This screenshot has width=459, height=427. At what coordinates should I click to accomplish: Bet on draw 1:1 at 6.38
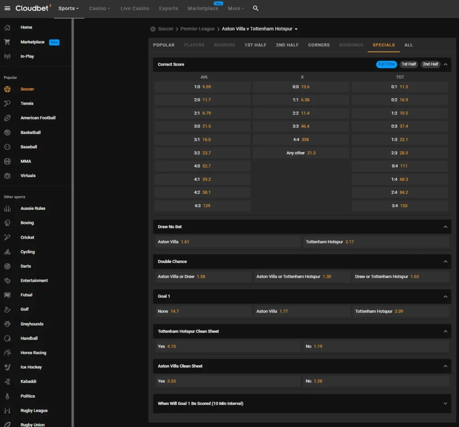pyautogui.click(x=301, y=100)
